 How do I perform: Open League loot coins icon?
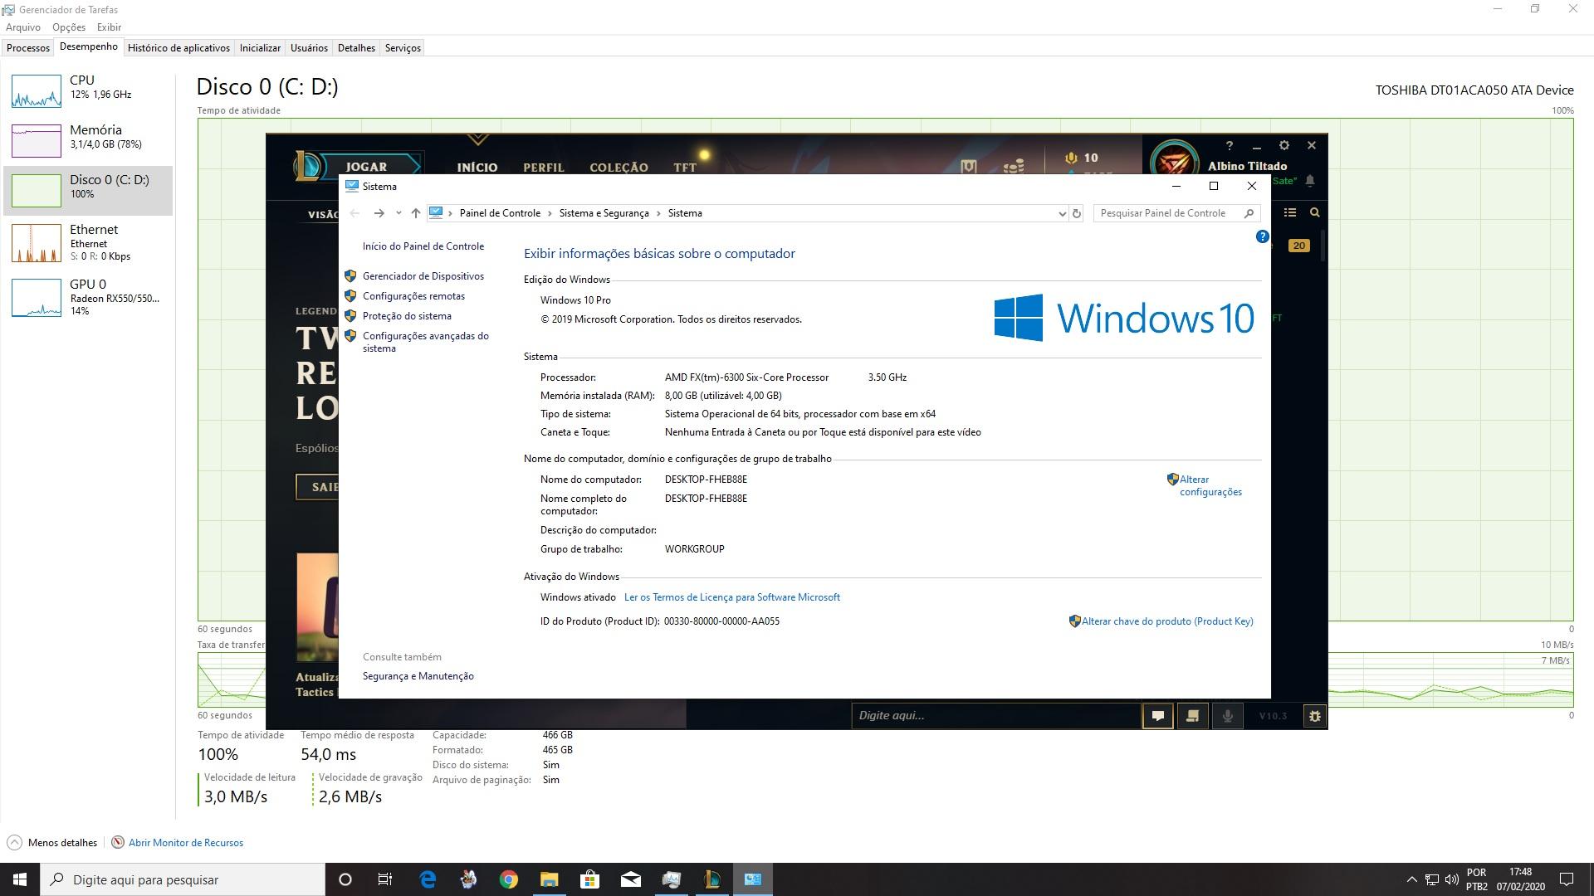point(1013,166)
